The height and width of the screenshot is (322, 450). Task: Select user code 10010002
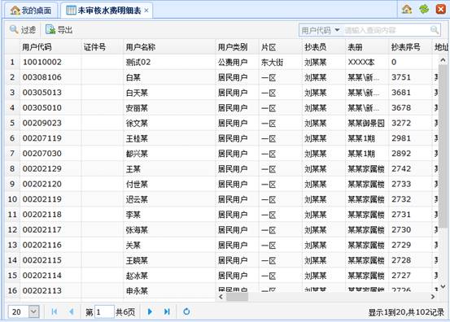42,62
